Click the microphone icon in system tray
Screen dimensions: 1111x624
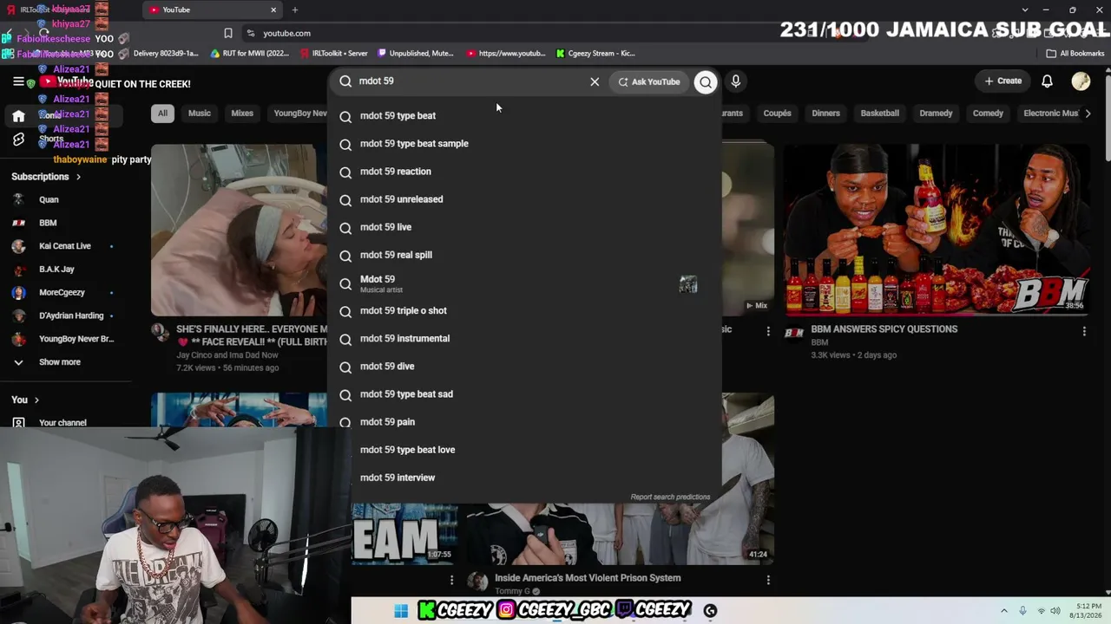1023,611
